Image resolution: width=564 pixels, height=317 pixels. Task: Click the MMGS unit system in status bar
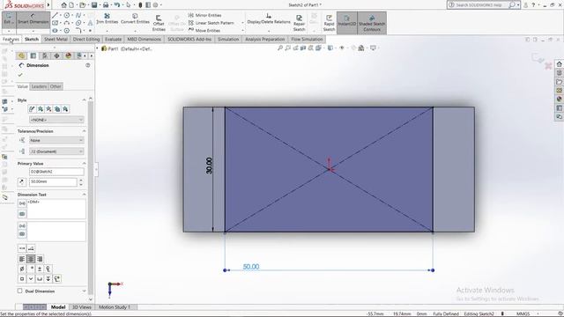(523, 313)
